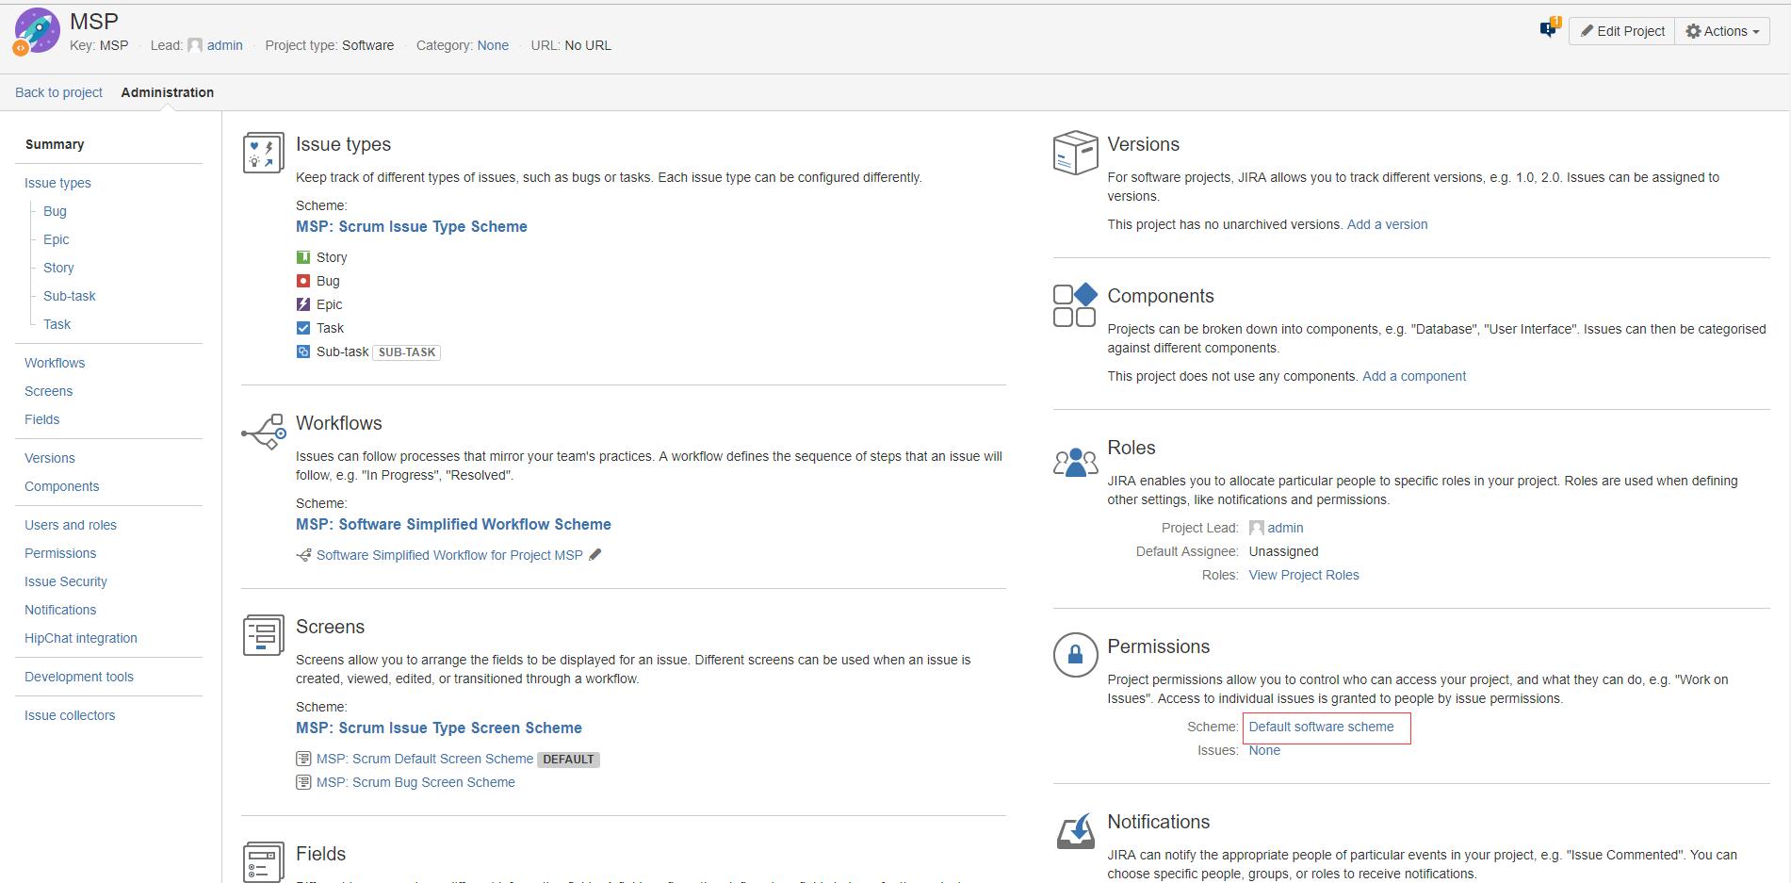Open the feedback notification icon
1791x883 pixels.
pos(1550,28)
